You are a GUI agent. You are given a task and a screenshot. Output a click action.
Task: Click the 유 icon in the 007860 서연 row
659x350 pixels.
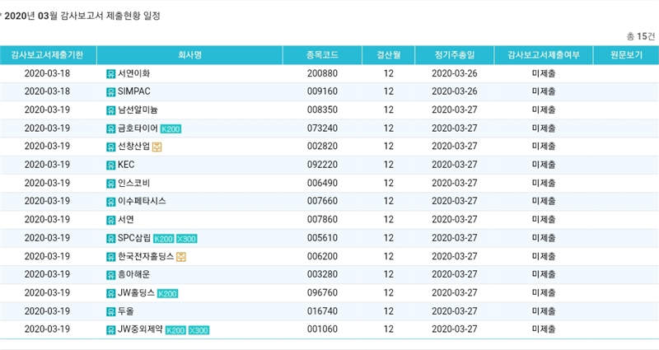pos(110,220)
